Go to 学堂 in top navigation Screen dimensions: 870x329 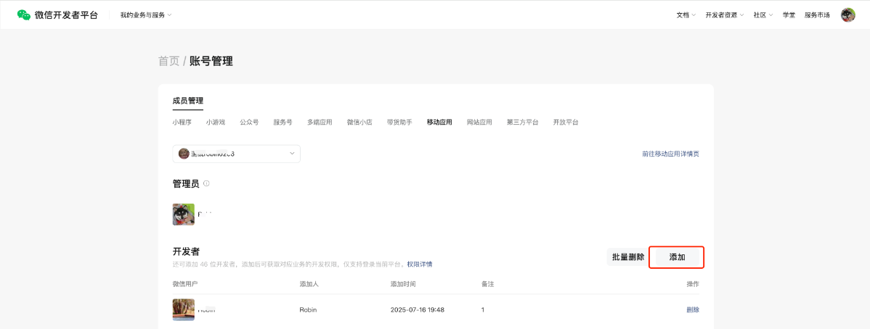[x=789, y=15]
